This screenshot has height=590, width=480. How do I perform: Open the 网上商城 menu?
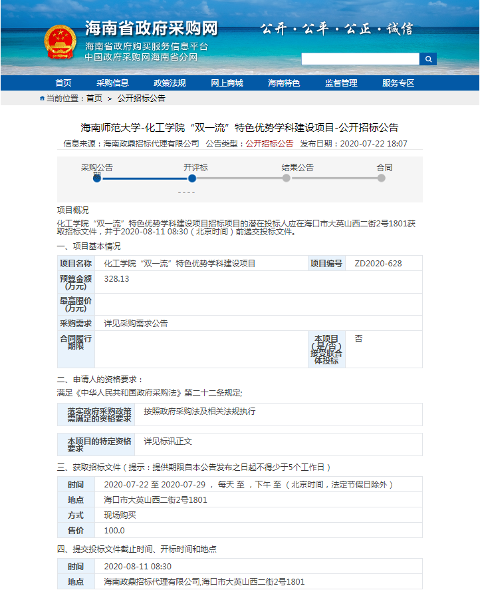click(x=227, y=83)
